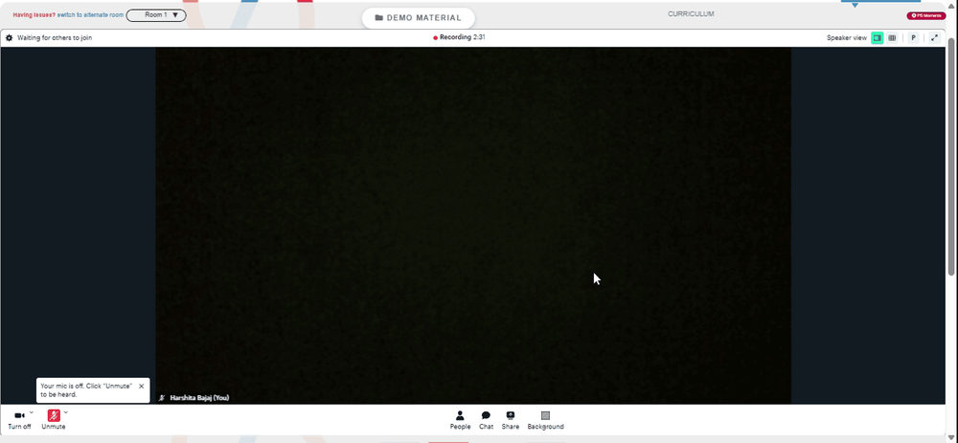Open meeting settings gear icon
958x443 pixels.
(x=10, y=38)
